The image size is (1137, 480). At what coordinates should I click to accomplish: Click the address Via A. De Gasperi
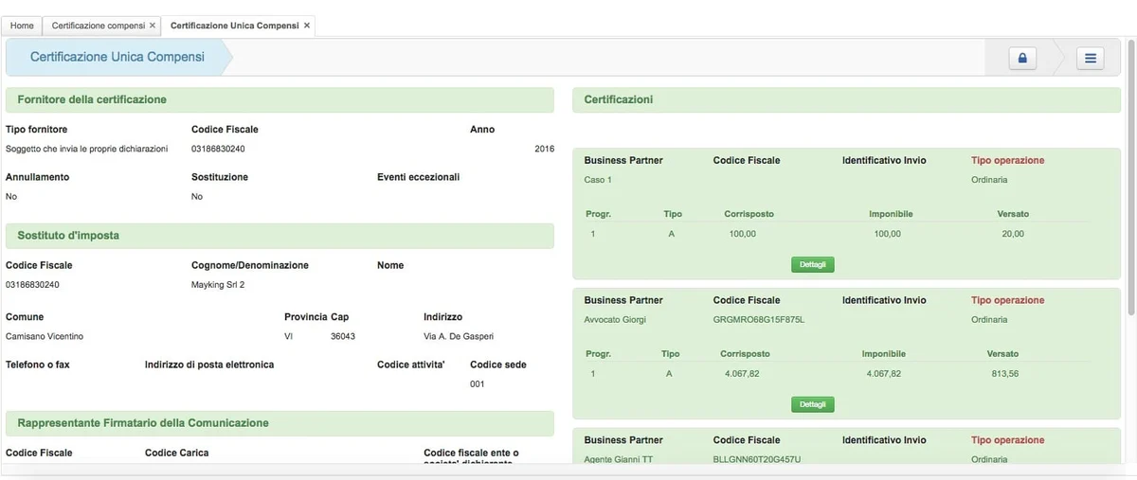point(459,336)
